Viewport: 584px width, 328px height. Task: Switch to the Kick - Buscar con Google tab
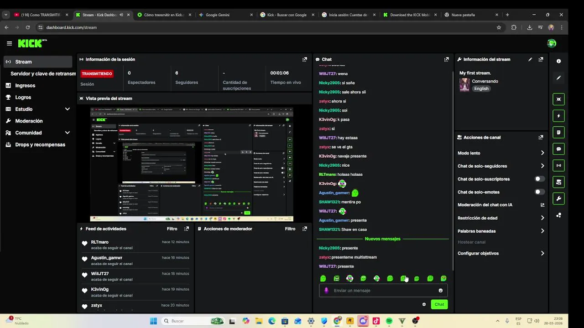[287, 15]
